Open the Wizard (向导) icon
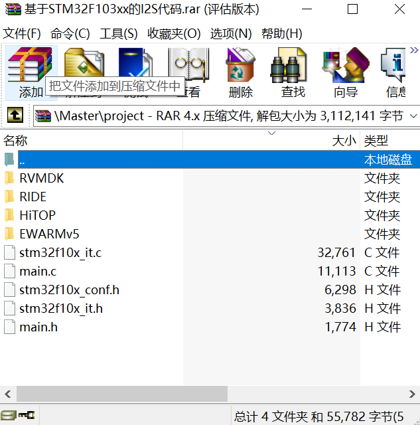Viewport: 420px width, 425px height. pos(346,65)
